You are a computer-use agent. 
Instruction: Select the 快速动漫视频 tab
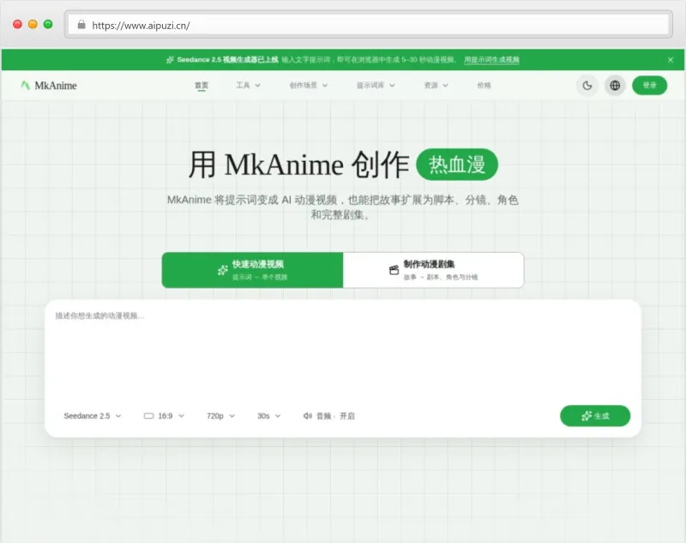coord(252,270)
